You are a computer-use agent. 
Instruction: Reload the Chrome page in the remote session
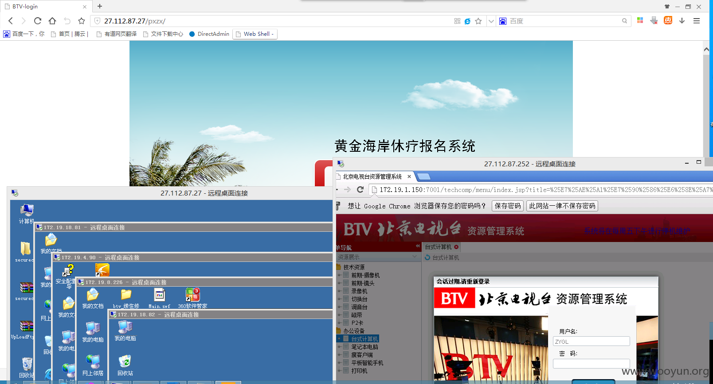[360, 190]
